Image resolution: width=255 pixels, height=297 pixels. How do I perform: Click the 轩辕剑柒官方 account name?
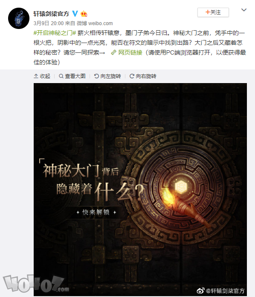tap(51, 14)
